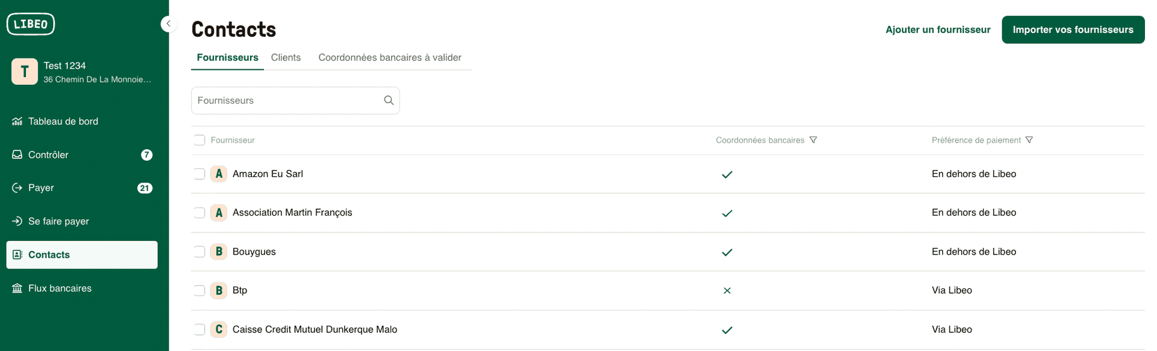The height and width of the screenshot is (351, 1157).
Task: Open the Tableau de bord dashboard icon
Action: [x=17, y=121]
